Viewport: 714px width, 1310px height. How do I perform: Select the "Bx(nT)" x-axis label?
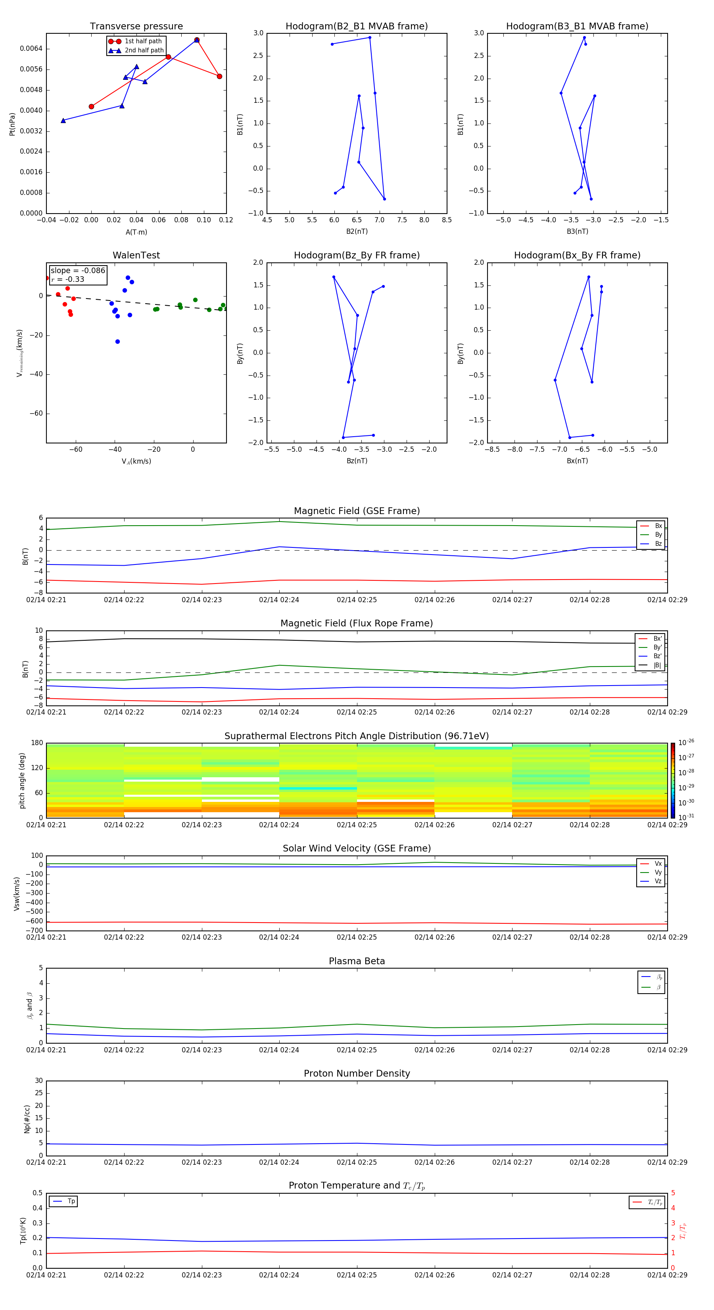tap(577, 461)
